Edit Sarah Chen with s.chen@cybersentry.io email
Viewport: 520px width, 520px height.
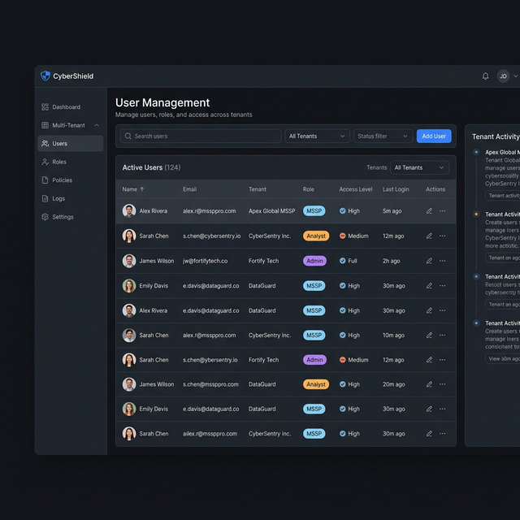[429, 236]
